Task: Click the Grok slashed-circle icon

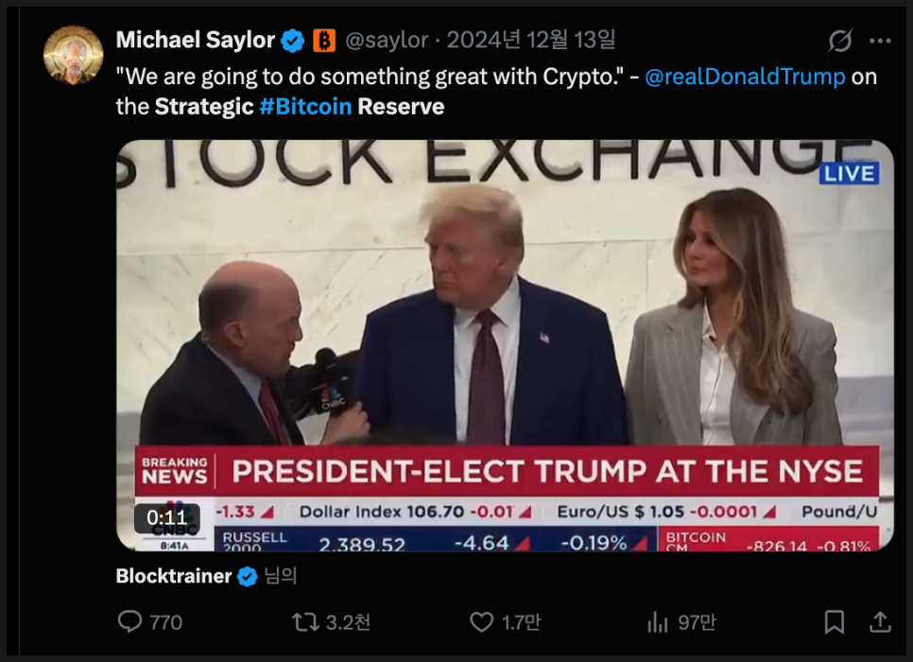Action: [839, 42]
